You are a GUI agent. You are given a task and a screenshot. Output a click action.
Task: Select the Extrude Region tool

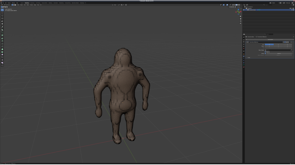(2, 36)
